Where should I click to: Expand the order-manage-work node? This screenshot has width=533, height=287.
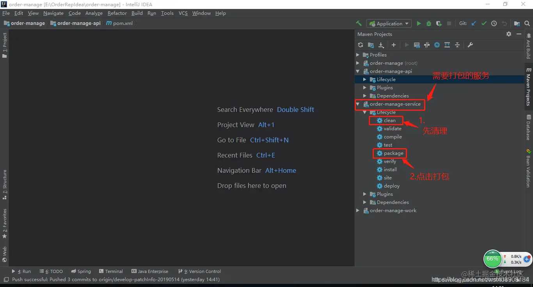click(x=358, y=211)
